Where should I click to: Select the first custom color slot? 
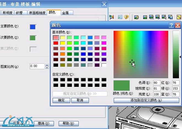tap(56, 80)
